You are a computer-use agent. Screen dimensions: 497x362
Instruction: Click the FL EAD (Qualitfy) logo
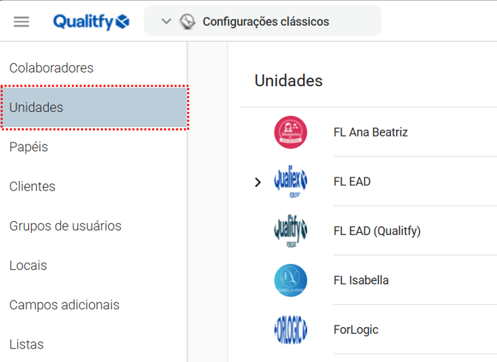point(290,231)
